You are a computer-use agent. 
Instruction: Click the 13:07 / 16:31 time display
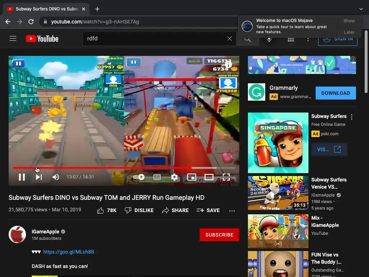(80, 177)
